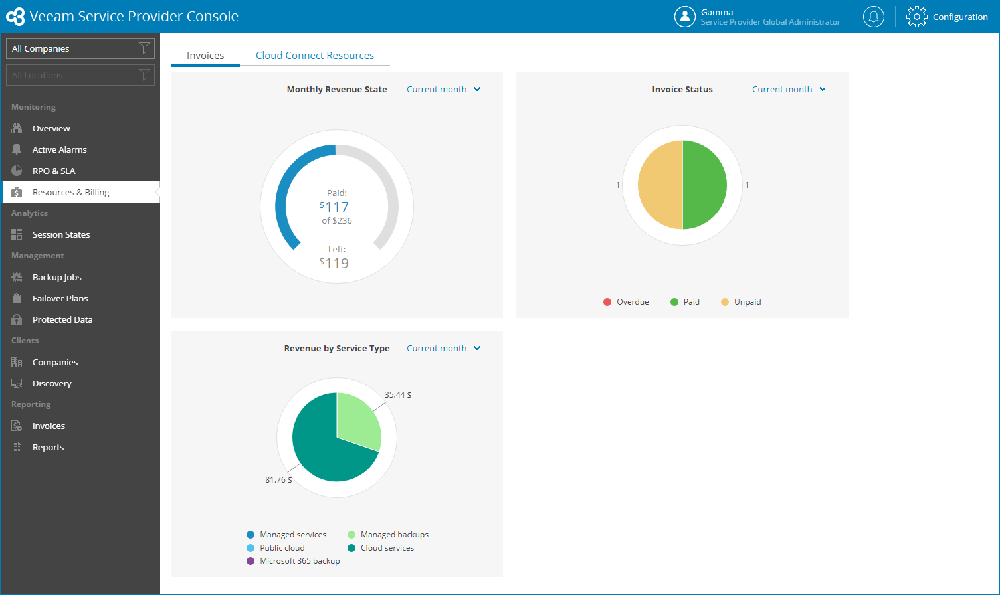The image size is (1000, 595).
Task: Toggle the Paid legend item
Action: point(685,302)
